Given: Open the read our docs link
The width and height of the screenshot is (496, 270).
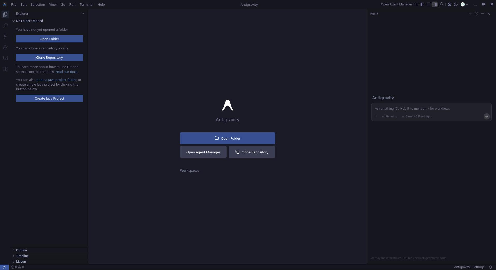Looking at the screenshot, I should pyautogui.click(x=66, y=72).
